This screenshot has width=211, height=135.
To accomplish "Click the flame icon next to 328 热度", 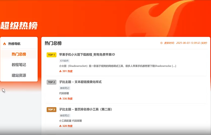I will click(x=60, y=126).
